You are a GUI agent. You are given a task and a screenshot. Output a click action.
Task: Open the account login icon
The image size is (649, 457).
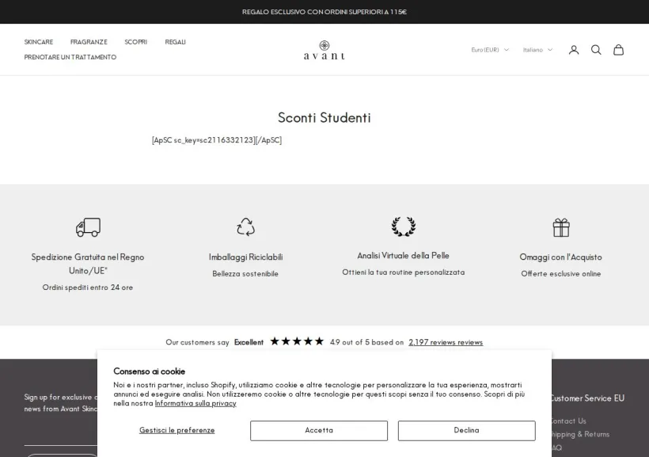(574, 50)
